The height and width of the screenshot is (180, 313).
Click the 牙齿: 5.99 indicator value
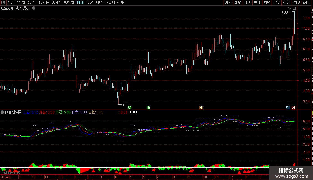pos(47,112)
